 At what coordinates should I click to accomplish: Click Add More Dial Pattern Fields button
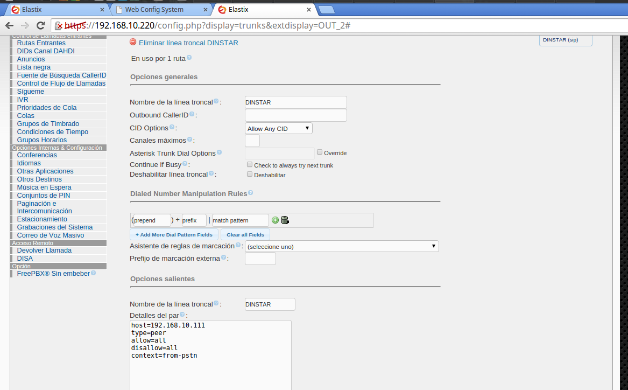(174, 235)
